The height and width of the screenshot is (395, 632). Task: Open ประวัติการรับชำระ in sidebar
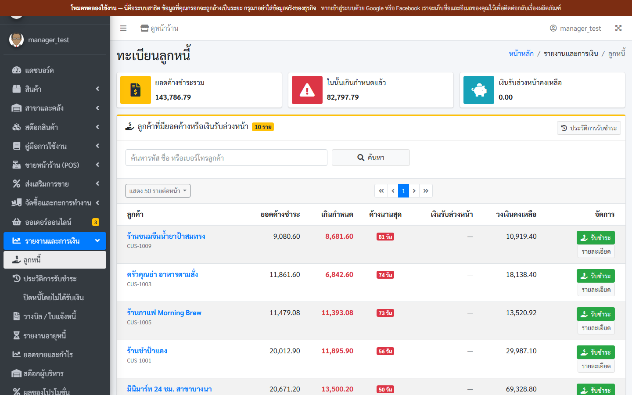click(x=55, y=279)
